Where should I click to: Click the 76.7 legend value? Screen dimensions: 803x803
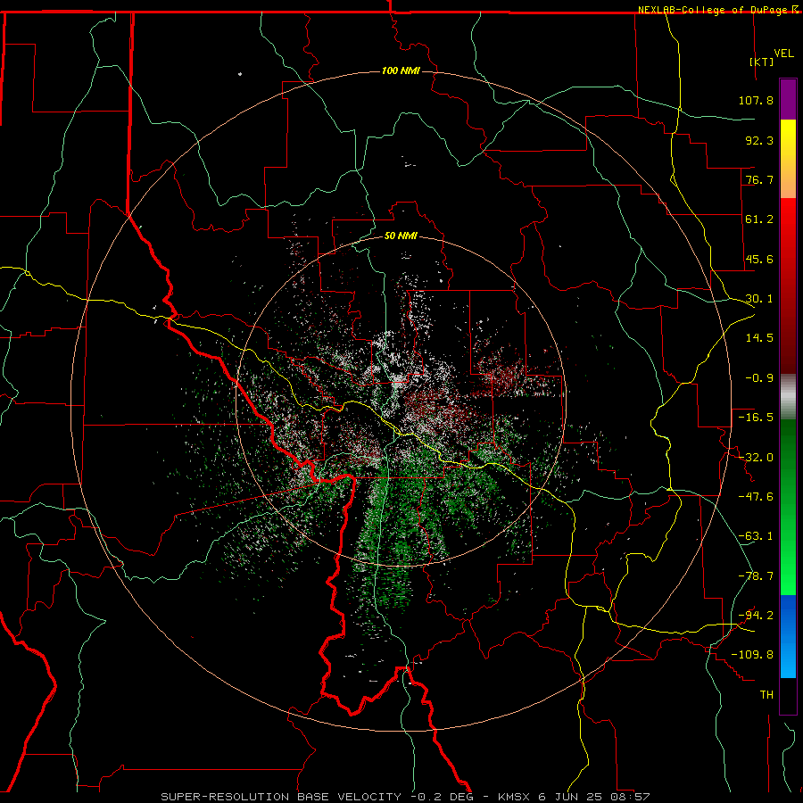click(x=759, y=179)
